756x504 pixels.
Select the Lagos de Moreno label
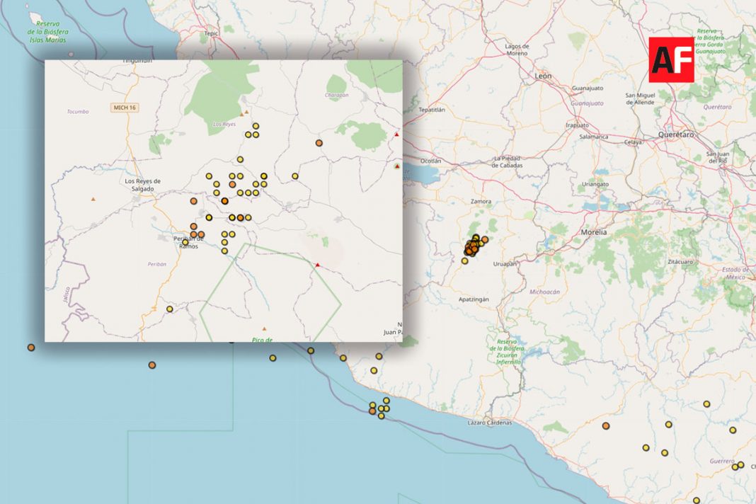click(517, 50)
